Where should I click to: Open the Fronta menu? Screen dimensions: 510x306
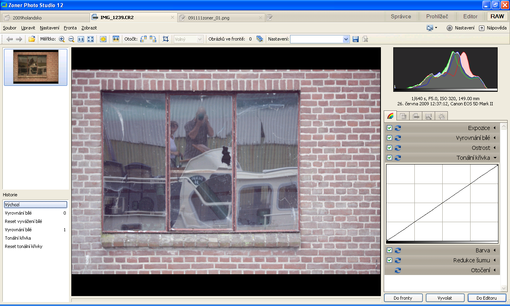point(70,28)
